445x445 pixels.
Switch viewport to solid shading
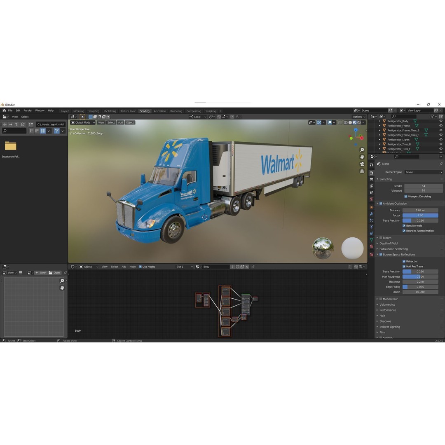tap(350, 123)
